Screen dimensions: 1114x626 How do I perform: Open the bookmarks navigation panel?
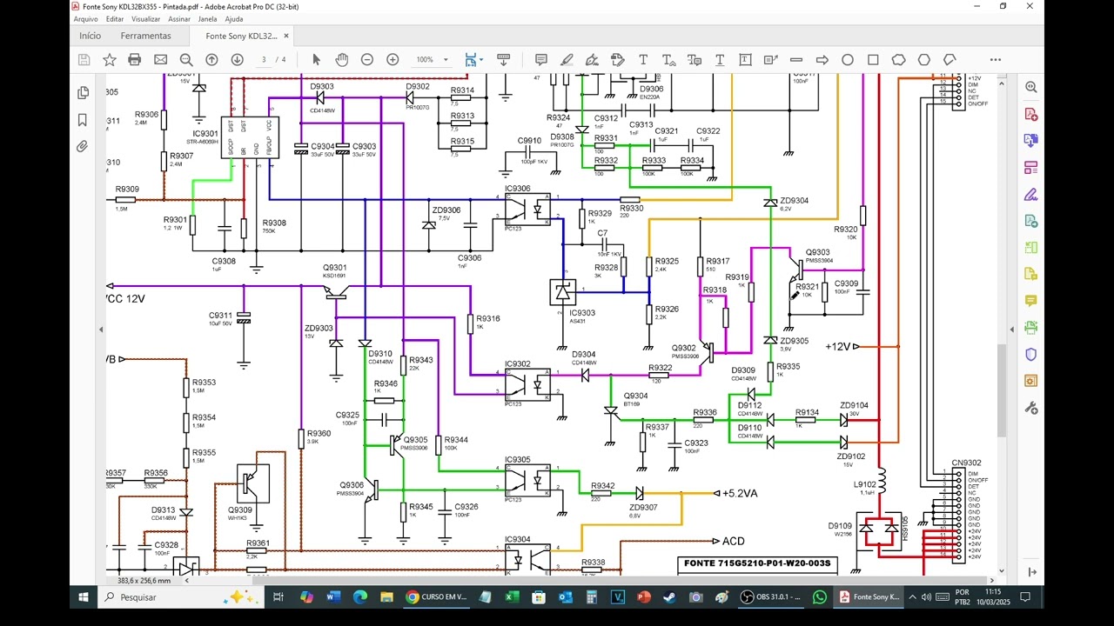coord(83,120)
